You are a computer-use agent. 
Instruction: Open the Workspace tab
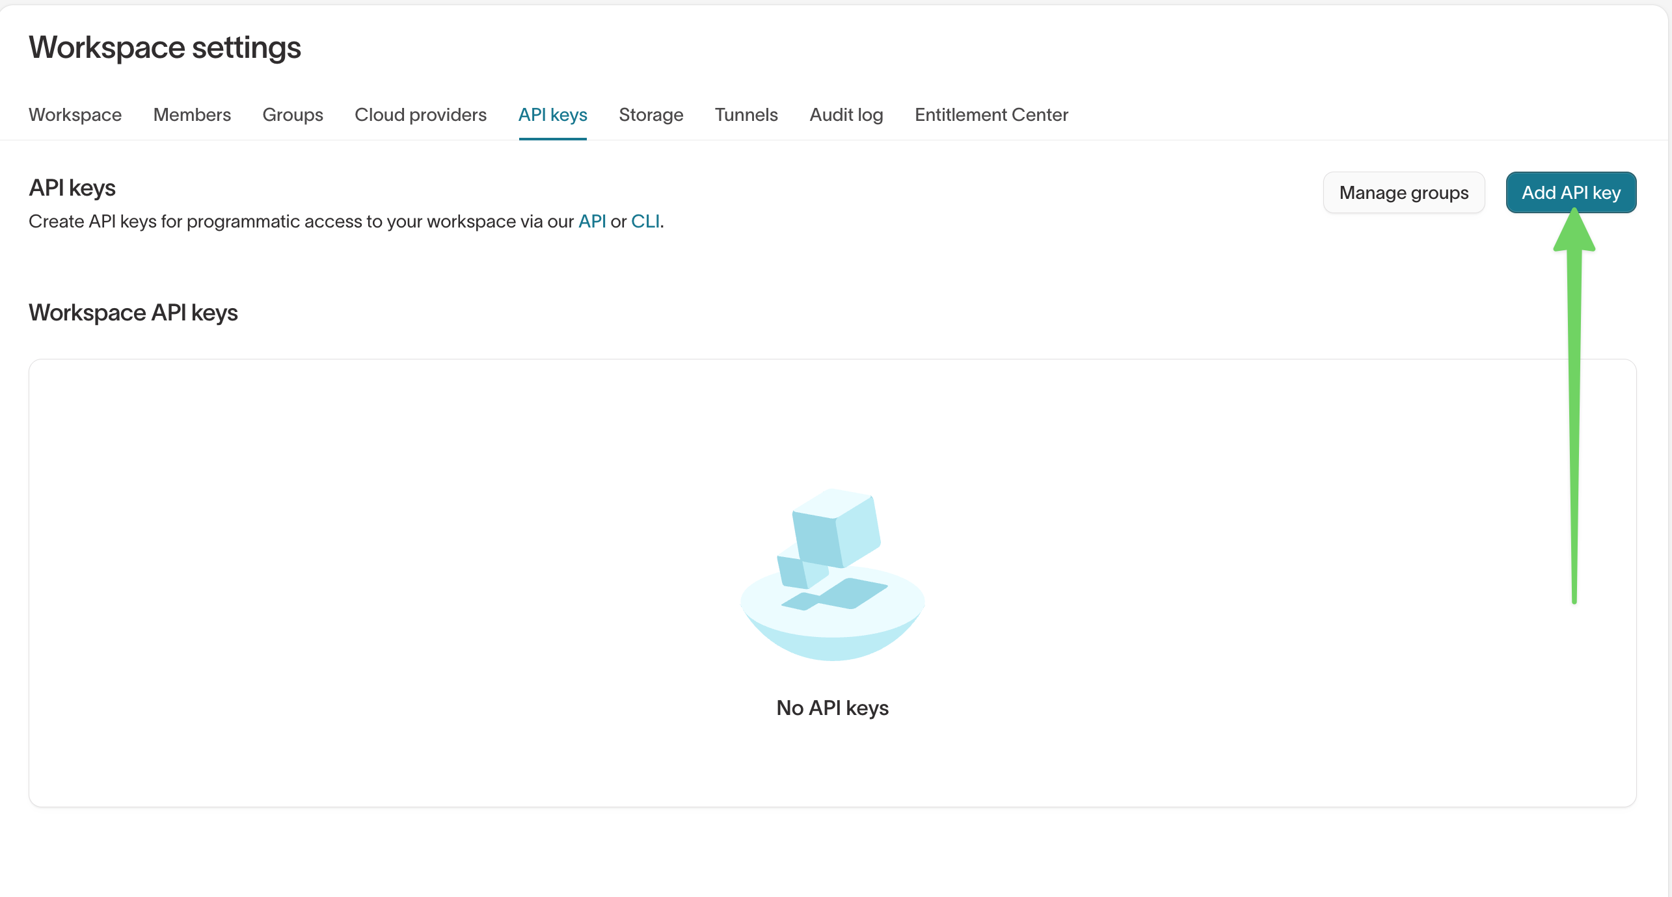pyautogui.click(x=75, y=114)
